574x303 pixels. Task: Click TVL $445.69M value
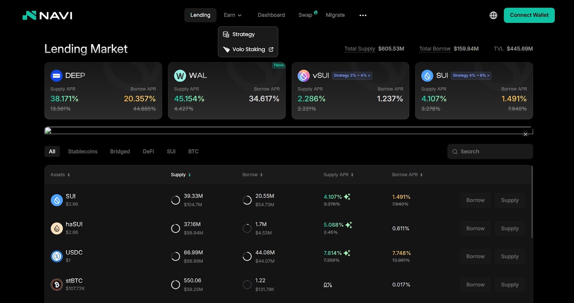[520, 49]
